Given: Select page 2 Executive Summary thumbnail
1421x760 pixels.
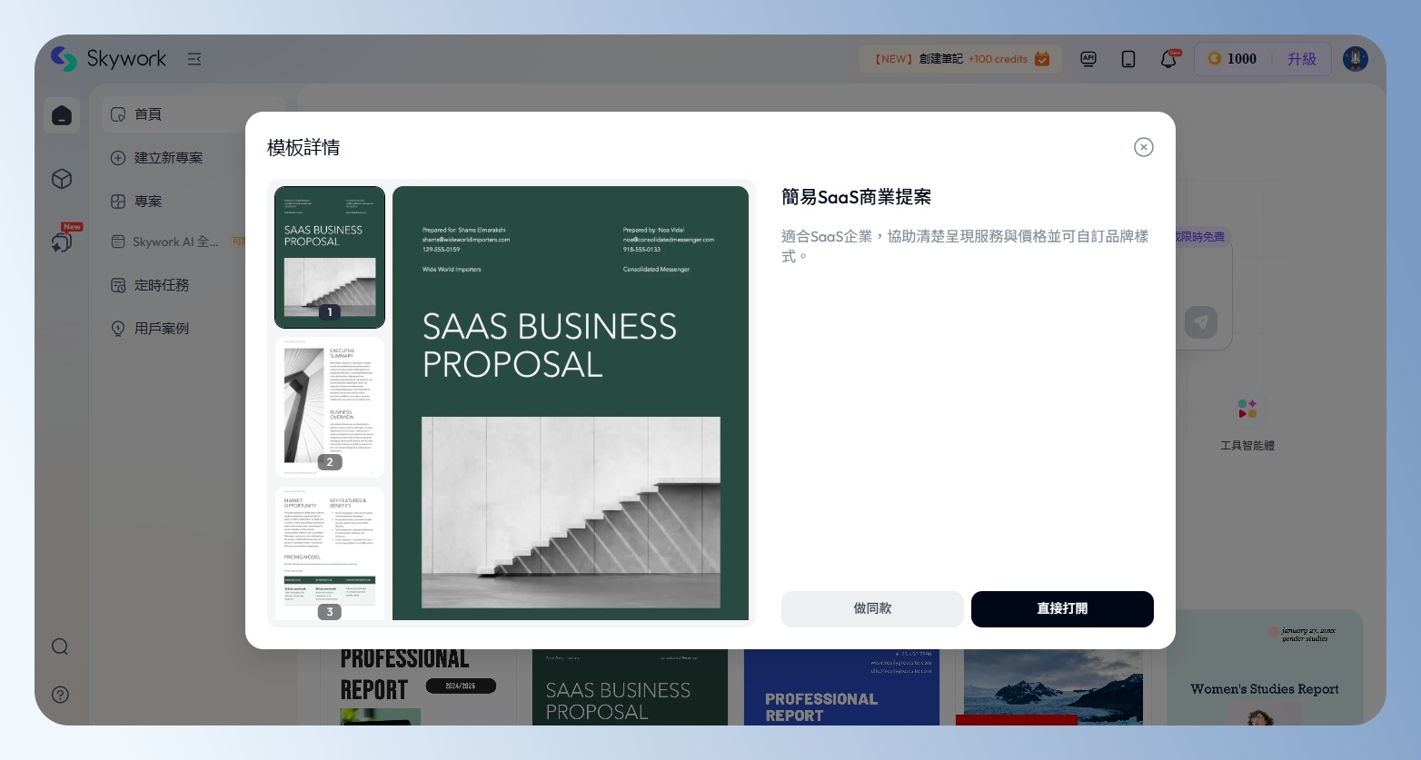Looking at the screenshot, I should pos(330,407).
